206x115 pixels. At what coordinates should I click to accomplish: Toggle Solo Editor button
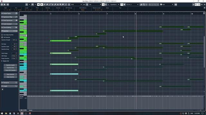(2, 4)
